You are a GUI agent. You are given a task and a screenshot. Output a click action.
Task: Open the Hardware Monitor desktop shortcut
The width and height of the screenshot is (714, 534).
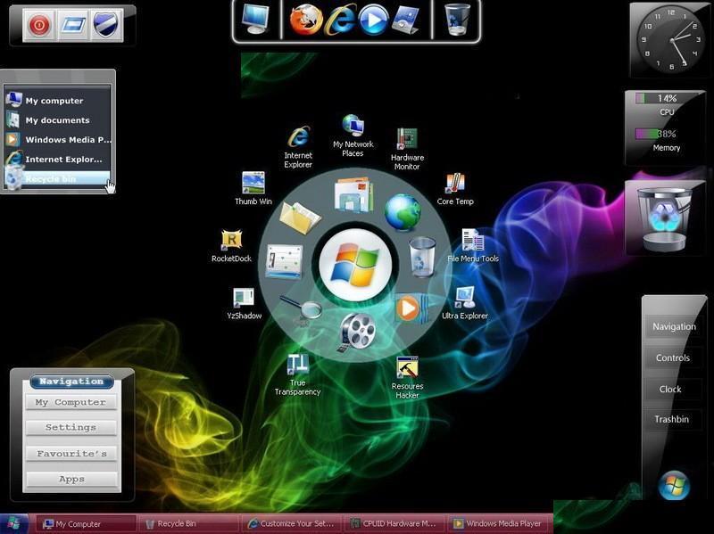(x=407, y=149)
